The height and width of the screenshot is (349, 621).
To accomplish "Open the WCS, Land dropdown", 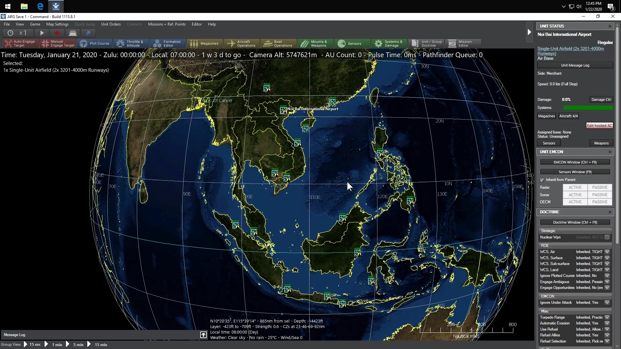I will (x=607, y=270).
